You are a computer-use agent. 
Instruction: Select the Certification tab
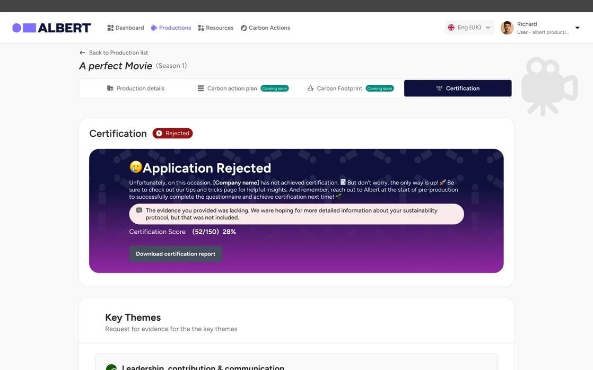pos(458,88)
